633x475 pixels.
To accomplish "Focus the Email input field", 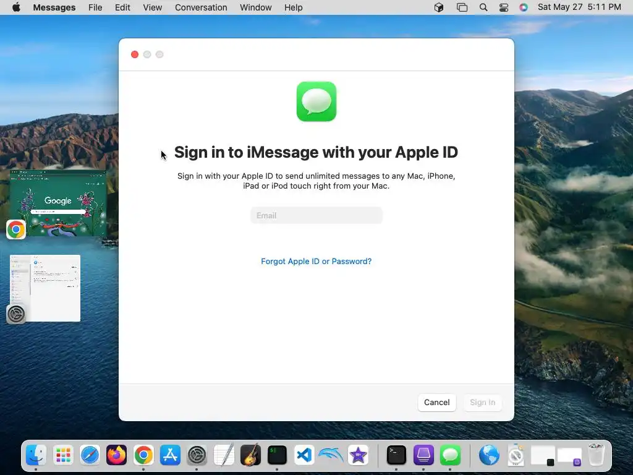I will pos(316,215).
